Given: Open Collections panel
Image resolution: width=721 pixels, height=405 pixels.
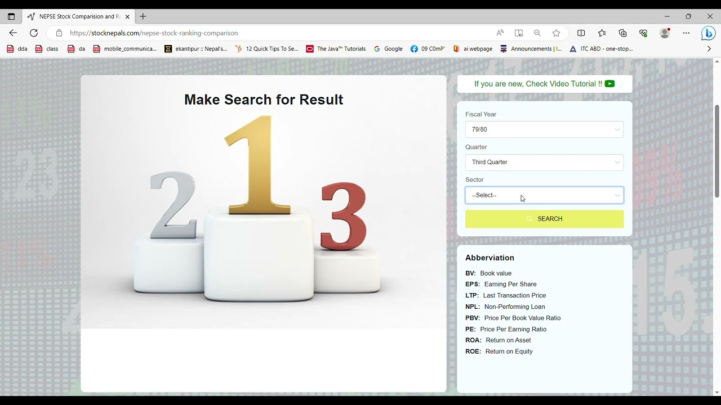Looking at the screenshot, I should (x=622, y=33).
